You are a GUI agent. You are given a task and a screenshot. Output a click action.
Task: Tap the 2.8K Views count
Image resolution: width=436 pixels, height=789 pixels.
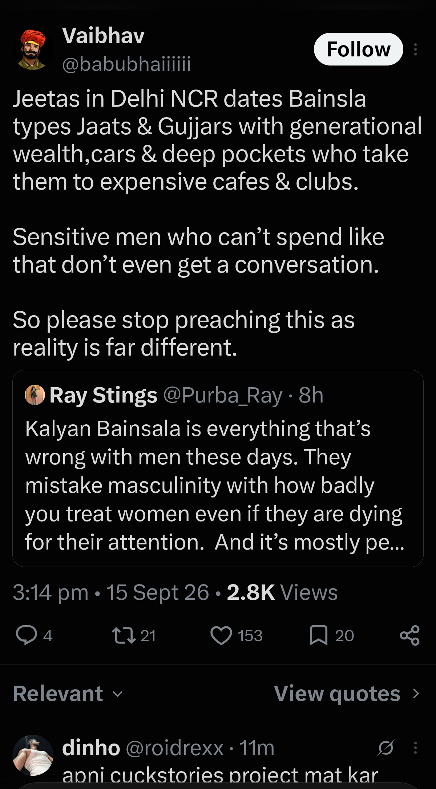point(282,592)
